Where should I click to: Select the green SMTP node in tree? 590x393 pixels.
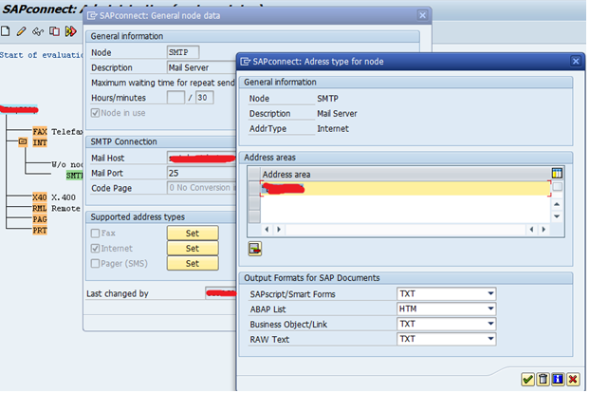(x=75, y=176)
